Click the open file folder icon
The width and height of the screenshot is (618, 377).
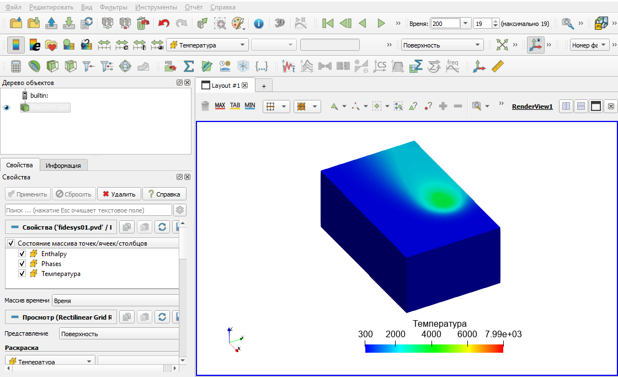(x=16, y=23)
